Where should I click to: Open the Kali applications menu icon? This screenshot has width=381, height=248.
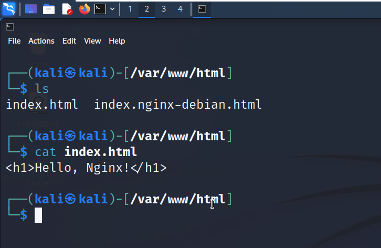tap(9, 9)
